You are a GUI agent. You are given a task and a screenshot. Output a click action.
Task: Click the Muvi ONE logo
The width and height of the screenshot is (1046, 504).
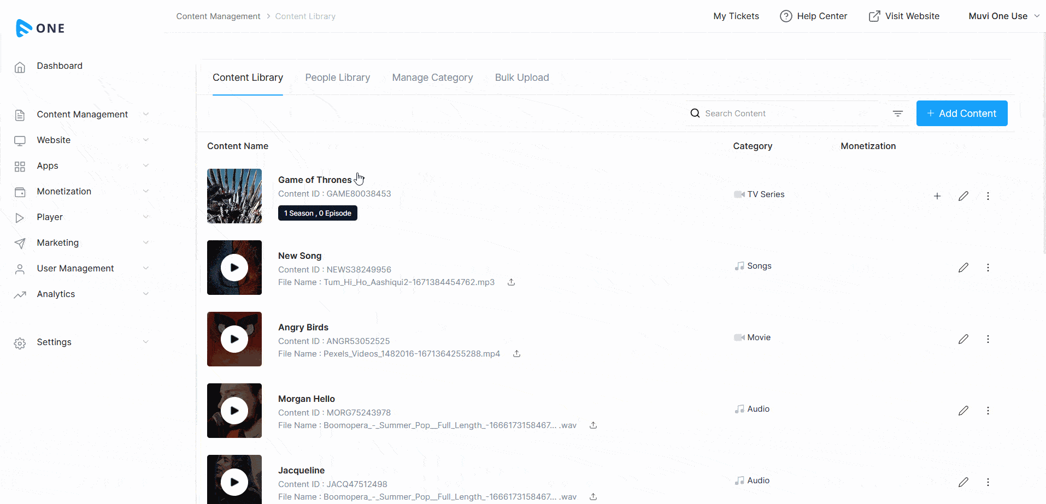[40, 28]
